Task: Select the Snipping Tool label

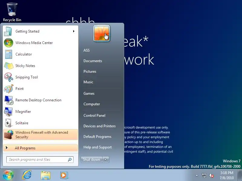Action: coord(27,77)
